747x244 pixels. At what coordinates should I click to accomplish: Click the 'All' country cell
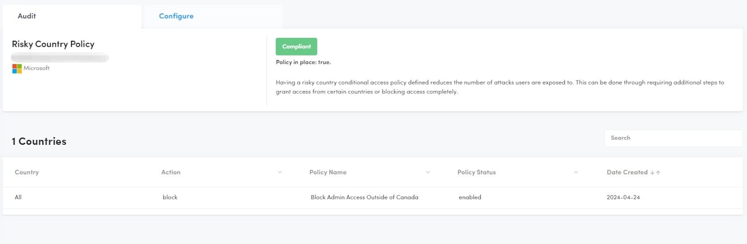[18, 198]
